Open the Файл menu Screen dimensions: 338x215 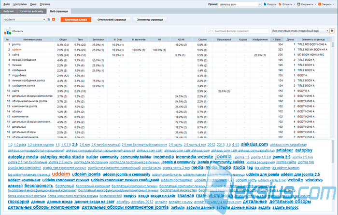7,4
